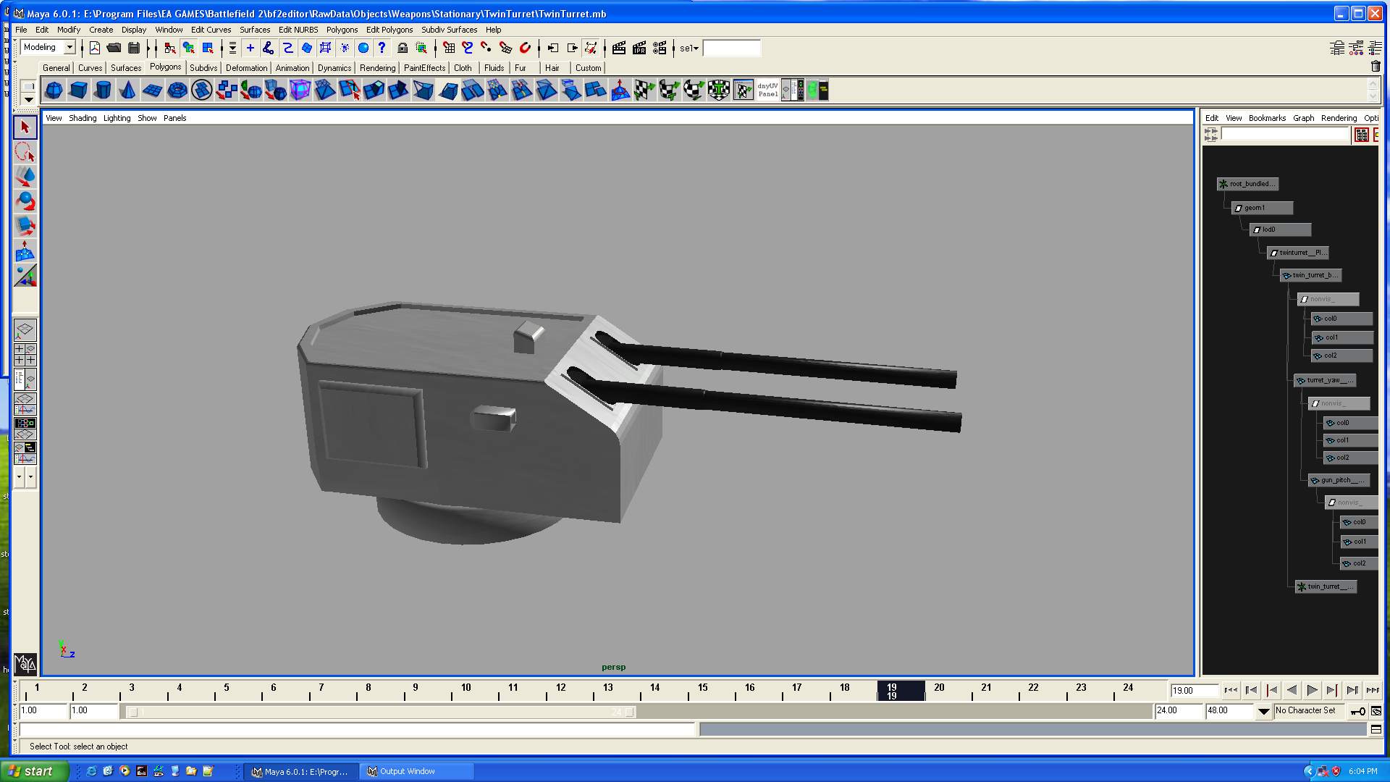Open the Windows start menu
The image size is (1390, 782).
pos(35,771)
